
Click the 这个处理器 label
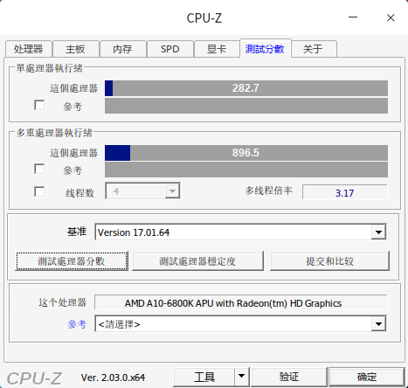[x=62, y=302]
